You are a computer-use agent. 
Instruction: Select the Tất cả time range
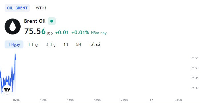pyautogui.click(x=94, y=44)
